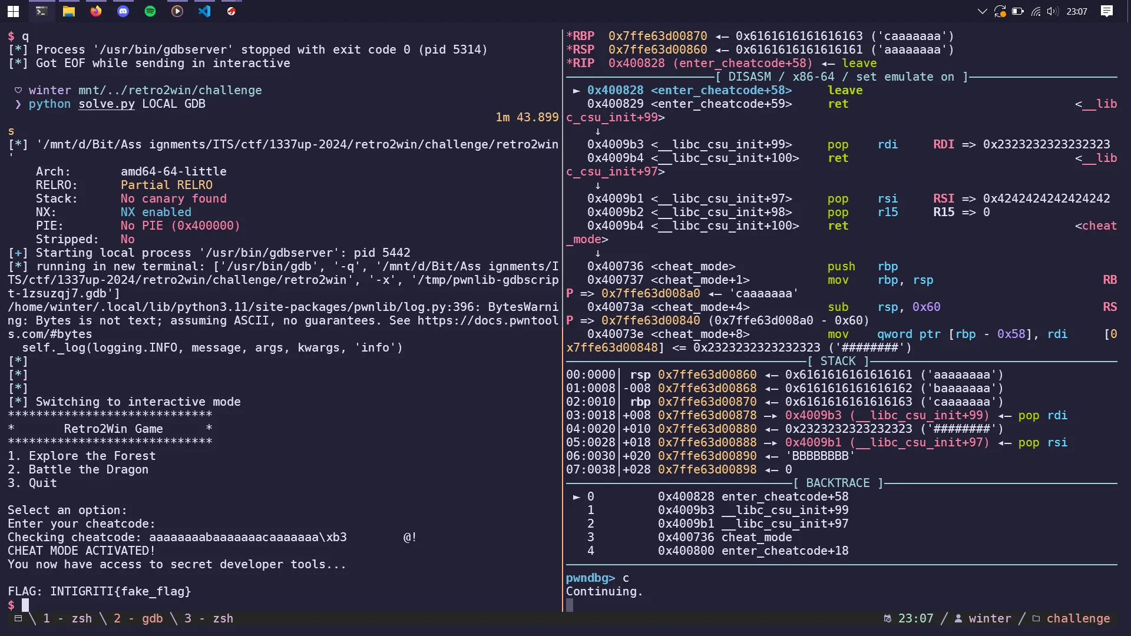Open the Wi-Fi network flyout
Image resolution: width=1131 pixels, height=636 pixels.
(x=1036, y=11)
